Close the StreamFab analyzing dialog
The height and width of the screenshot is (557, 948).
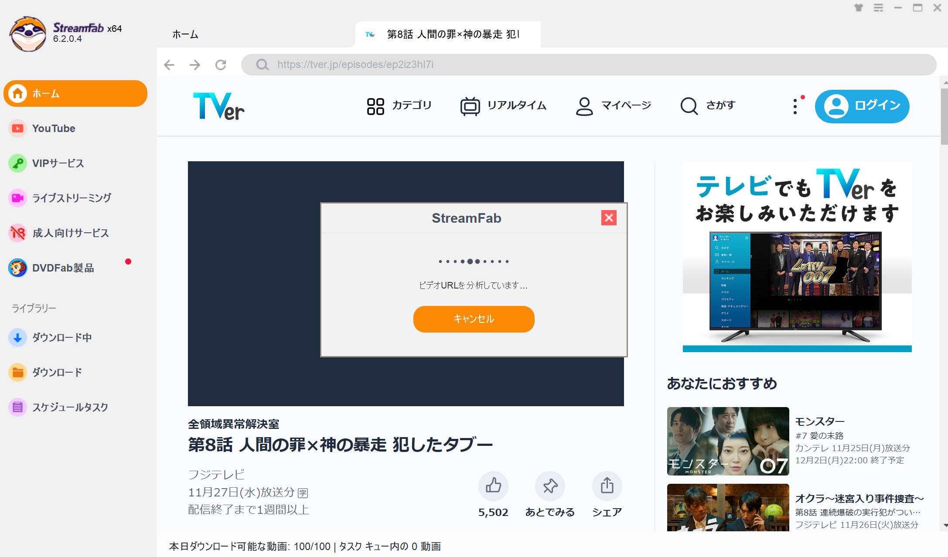tap(609, 217)
